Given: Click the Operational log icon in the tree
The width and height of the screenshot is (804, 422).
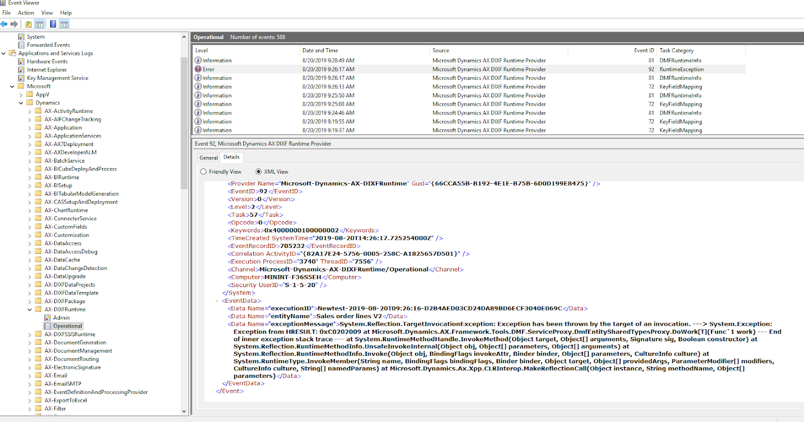Looking at the screenshot, I should click(47, 326).
